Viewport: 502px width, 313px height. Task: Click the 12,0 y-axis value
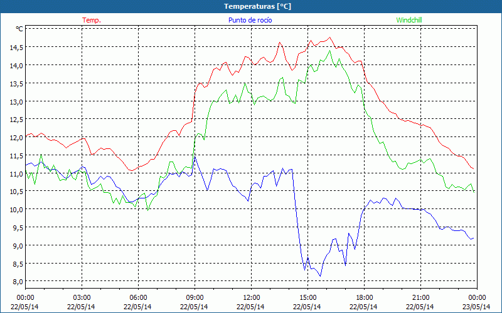coord(16,137)
